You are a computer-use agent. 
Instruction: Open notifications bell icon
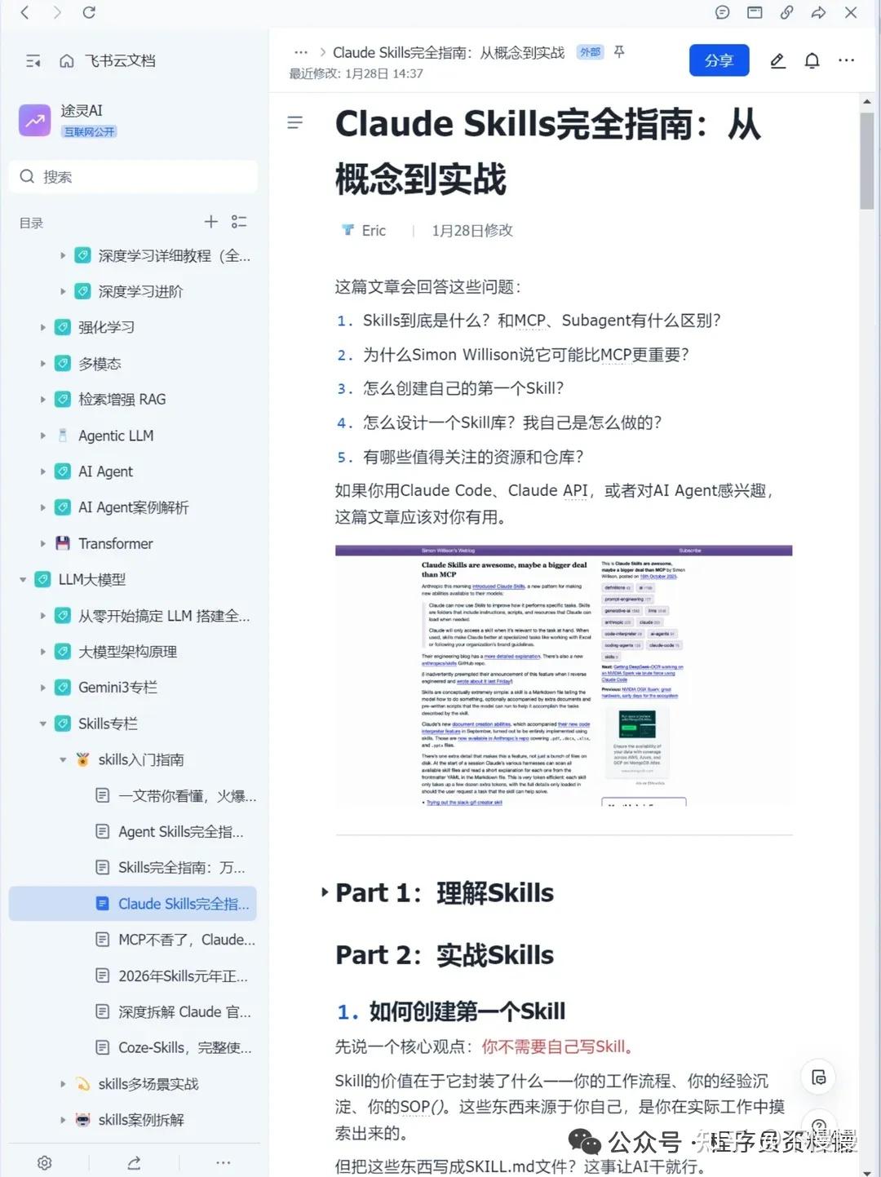click(812, 60)
